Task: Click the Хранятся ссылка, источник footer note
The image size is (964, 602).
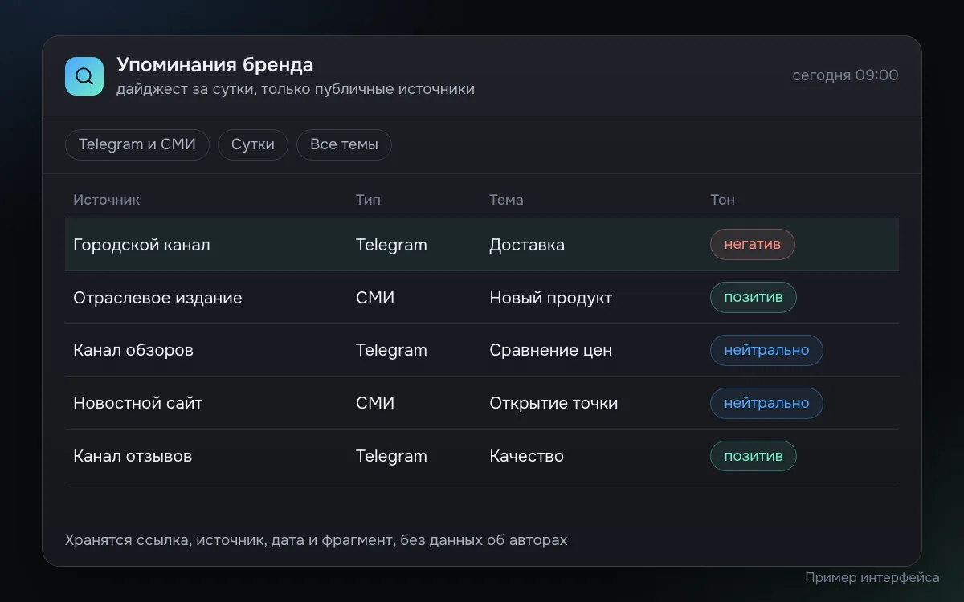Action: 317,540
